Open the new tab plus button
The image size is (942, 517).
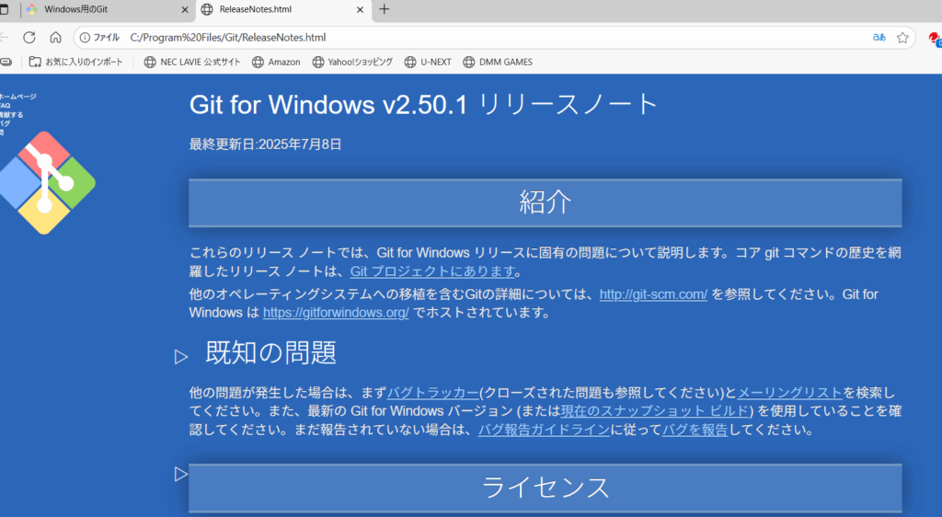coord(385,9)
